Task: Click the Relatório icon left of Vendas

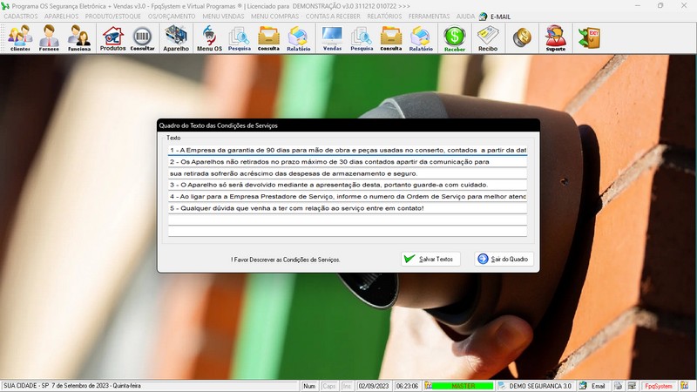Action: (x=298, y=38)
